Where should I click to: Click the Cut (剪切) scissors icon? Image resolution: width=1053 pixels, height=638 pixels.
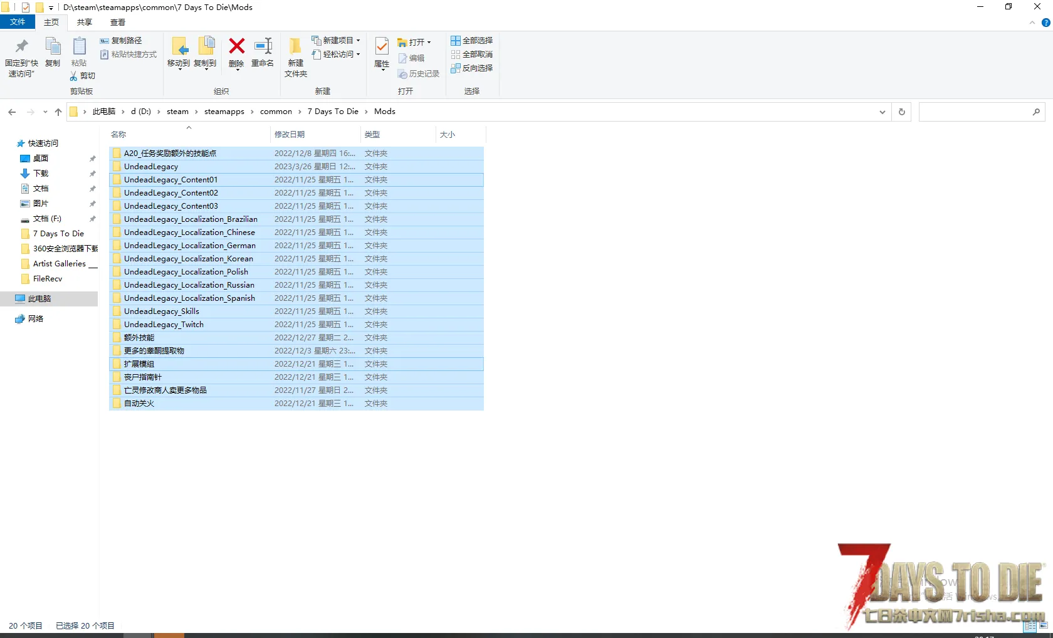coord(74,76)
